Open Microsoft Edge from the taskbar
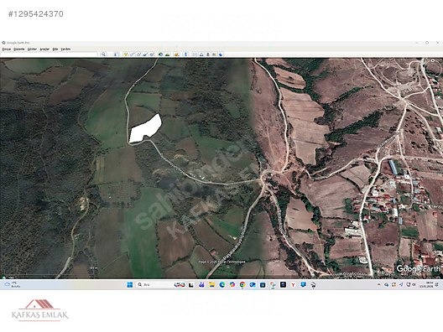This screenshot has height=332, width=443. click(222, 284)
